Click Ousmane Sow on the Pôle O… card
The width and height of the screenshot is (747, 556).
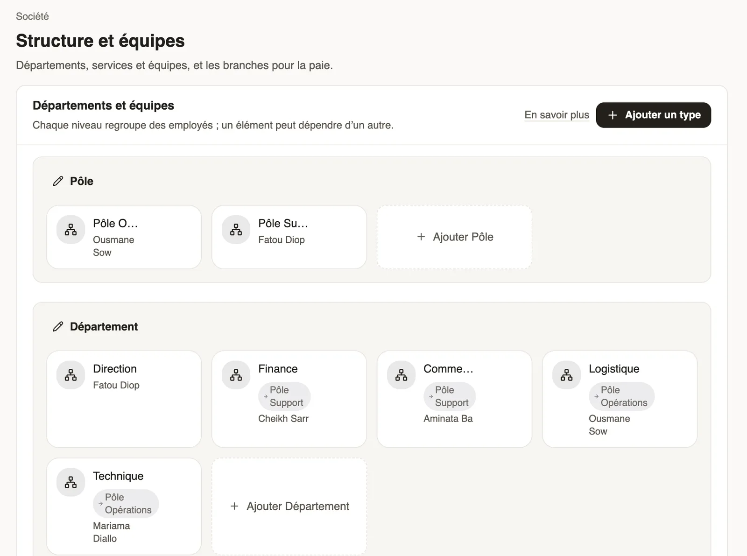(113, 246)
